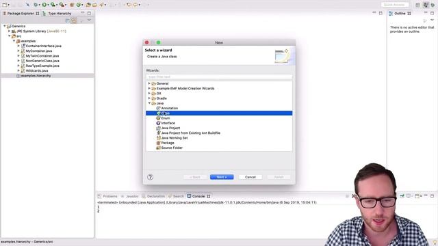Open the New wizard toolbar icon
The height and width of the screenshot is (246, 438).
click(5, 5)
